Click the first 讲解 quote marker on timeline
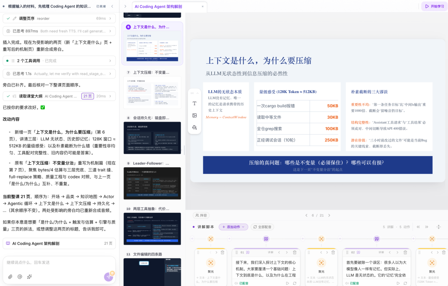 click(266, 239)
